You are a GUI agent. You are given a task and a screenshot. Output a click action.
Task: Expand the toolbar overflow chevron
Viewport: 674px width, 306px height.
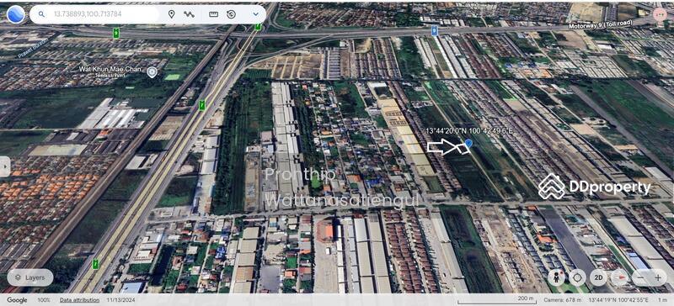point(256,14)
